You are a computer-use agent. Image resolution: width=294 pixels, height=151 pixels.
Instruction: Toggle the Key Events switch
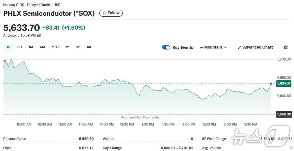[166, 47]
